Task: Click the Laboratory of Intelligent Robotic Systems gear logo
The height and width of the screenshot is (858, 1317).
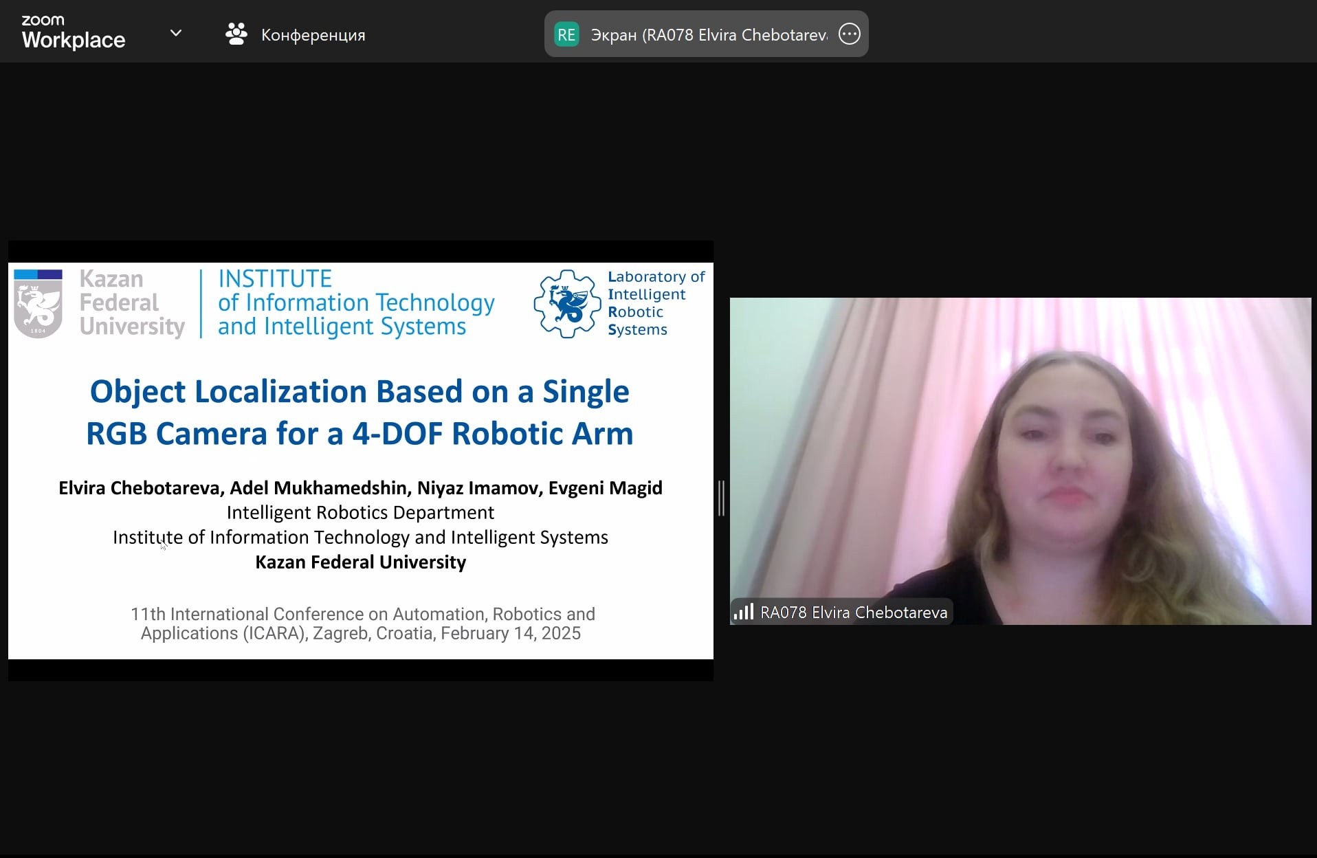Action: [x=567, y=303]
